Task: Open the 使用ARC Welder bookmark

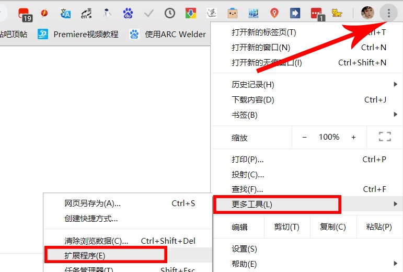Action: tap(168, 34)
